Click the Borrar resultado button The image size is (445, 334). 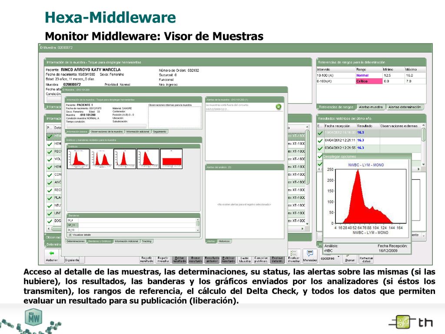196,259
